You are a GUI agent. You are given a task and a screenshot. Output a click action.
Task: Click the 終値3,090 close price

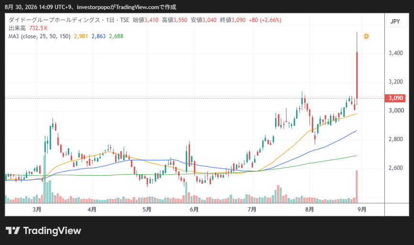233,20
